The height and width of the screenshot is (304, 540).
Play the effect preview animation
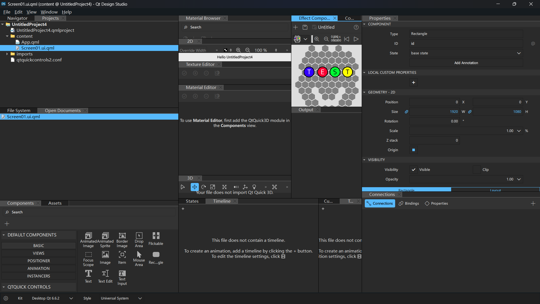pyautogui.click(x=356, y=39)
